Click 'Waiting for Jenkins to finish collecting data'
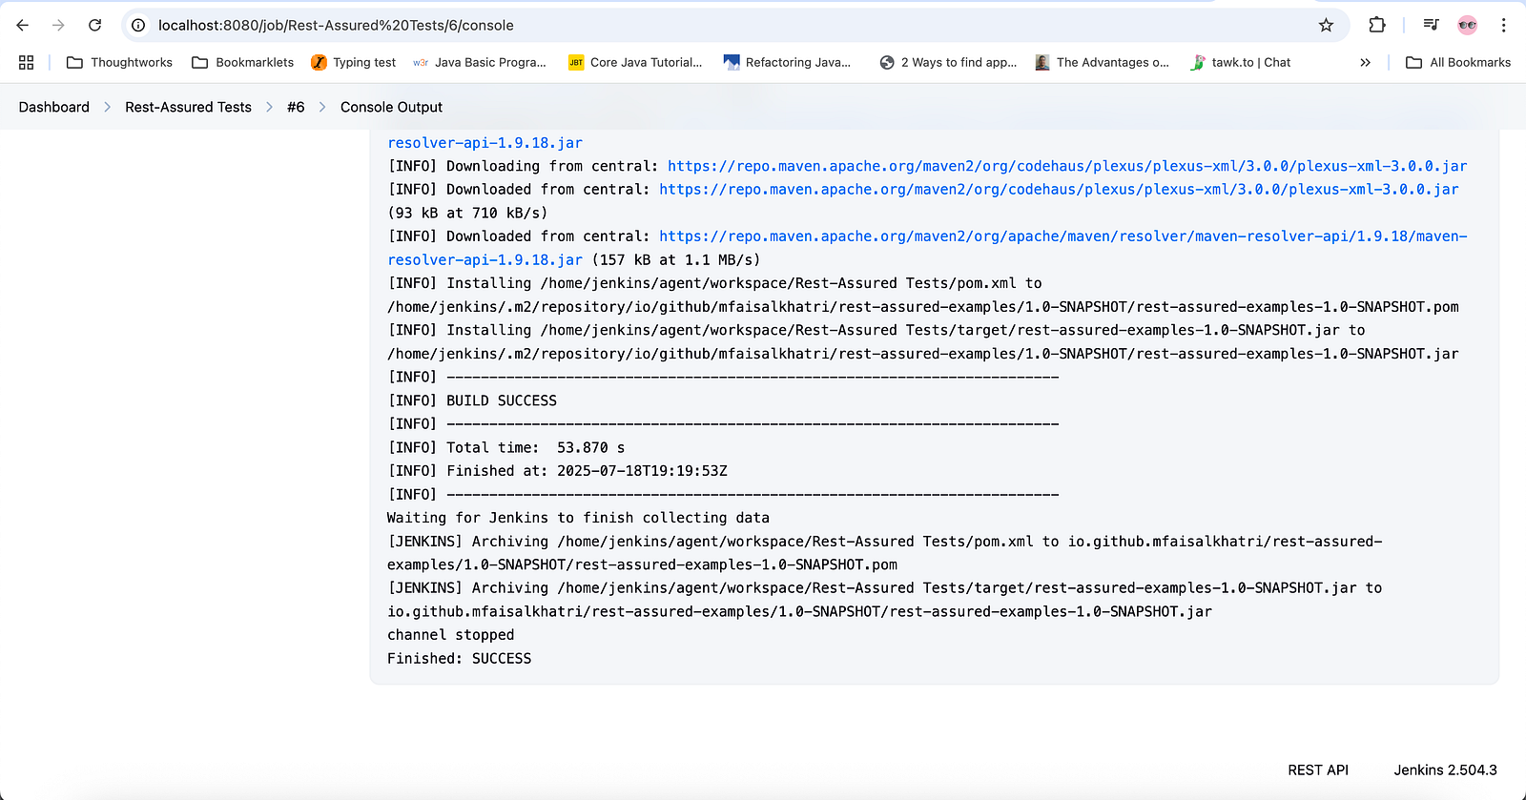1526x800 pixels. (x=578, y=518)
